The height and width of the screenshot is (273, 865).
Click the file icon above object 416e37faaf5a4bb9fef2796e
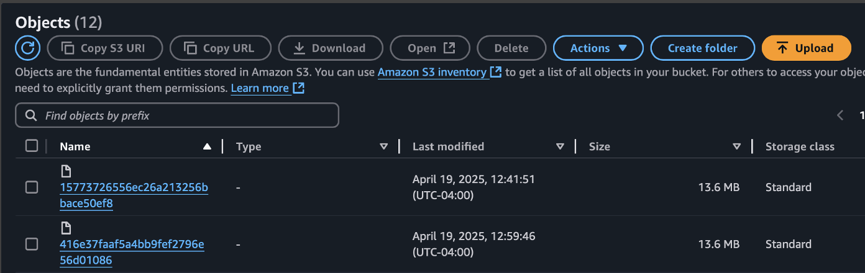(66, 228)
